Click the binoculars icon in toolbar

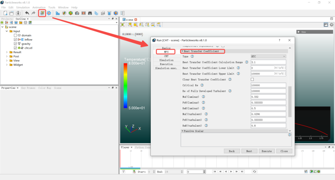90,13
